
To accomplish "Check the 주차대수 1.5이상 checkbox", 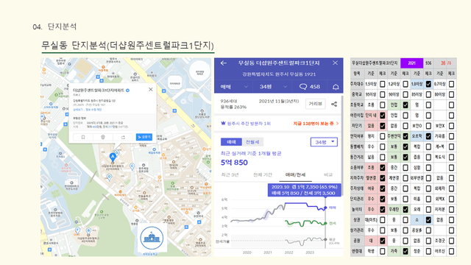I will click(383, 84).
